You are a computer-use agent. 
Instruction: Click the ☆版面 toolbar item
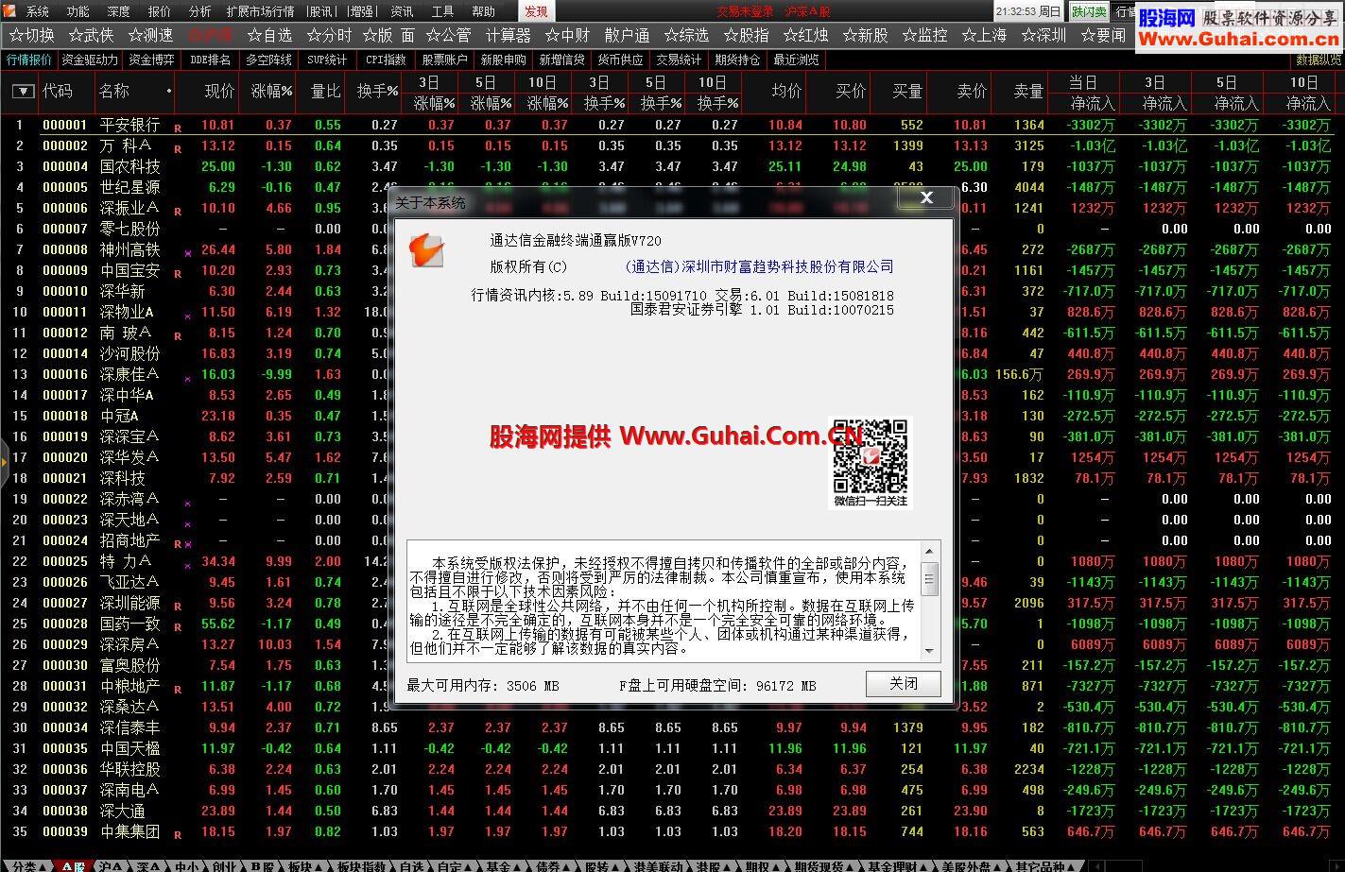click(388, 35)
